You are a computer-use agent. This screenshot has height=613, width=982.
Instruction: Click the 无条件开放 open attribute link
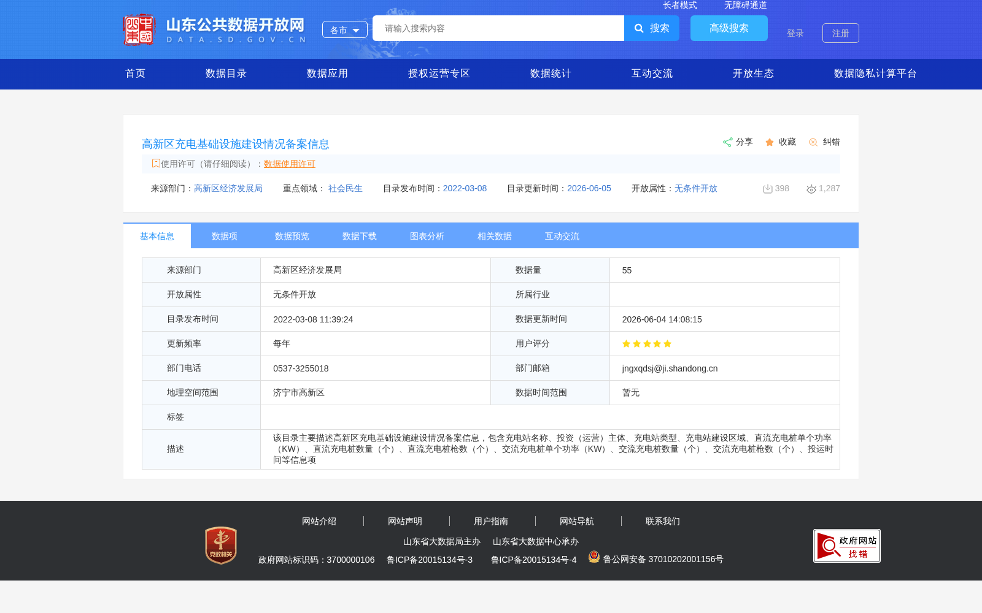click(696, 189)
